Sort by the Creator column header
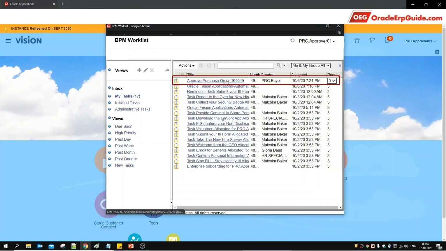 click(267, 75)
